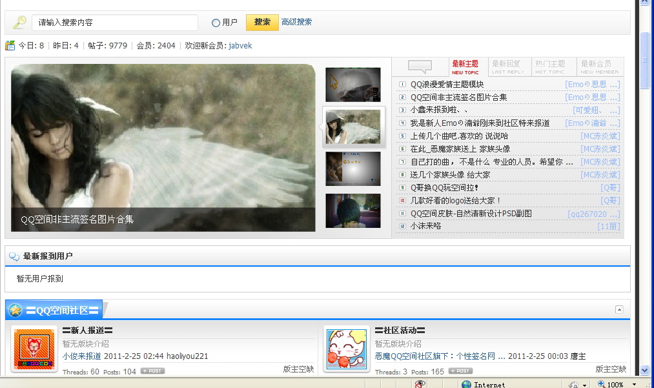Open the zoom level dropdown arrow

pyautogui.click(x=634, y=384)
